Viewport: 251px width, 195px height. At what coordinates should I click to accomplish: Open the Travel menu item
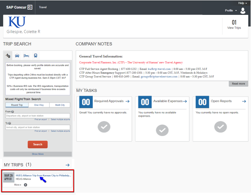(x=43, y=7)
